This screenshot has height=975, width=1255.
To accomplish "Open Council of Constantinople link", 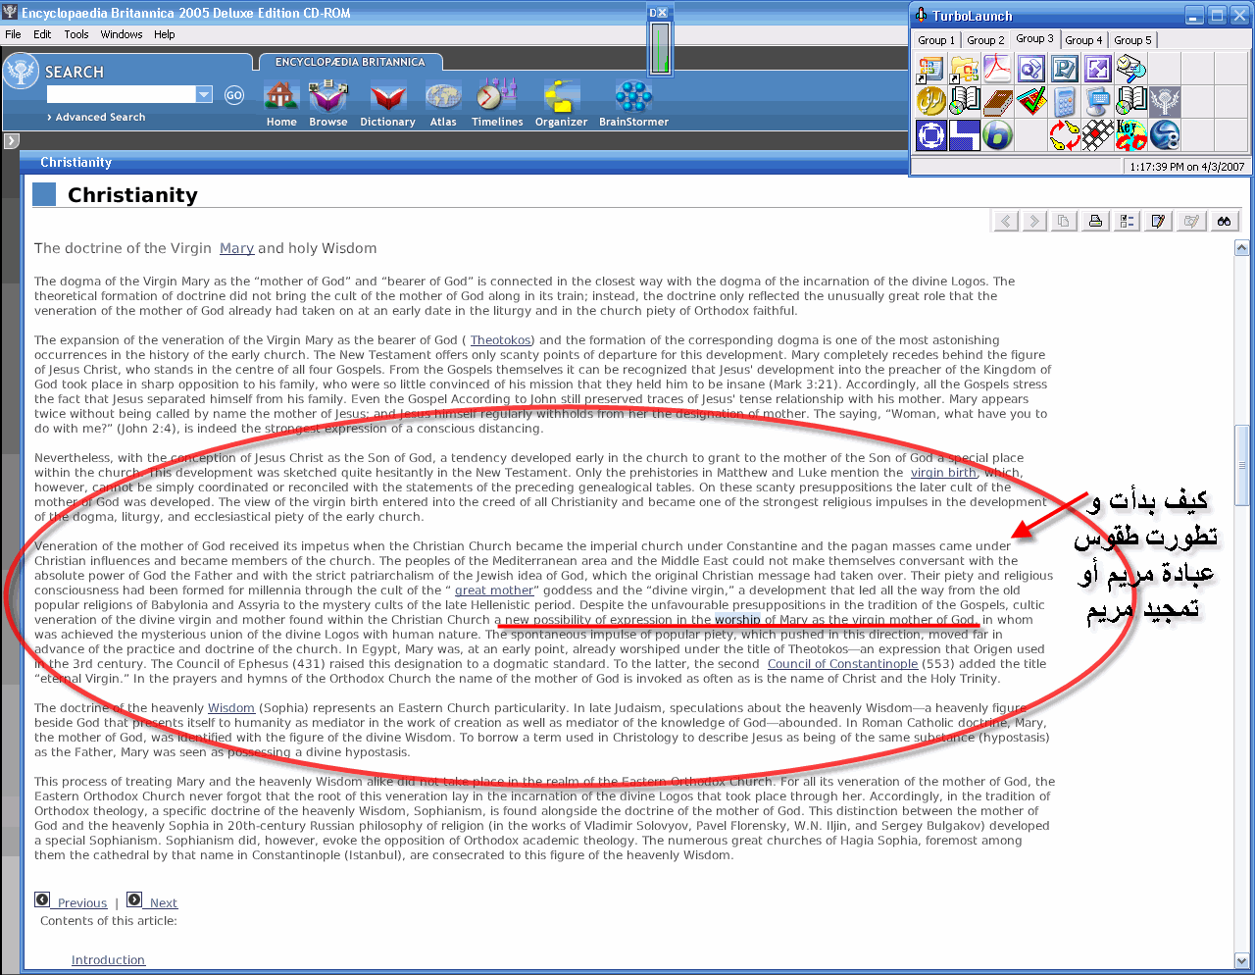I will coord(842,664).
